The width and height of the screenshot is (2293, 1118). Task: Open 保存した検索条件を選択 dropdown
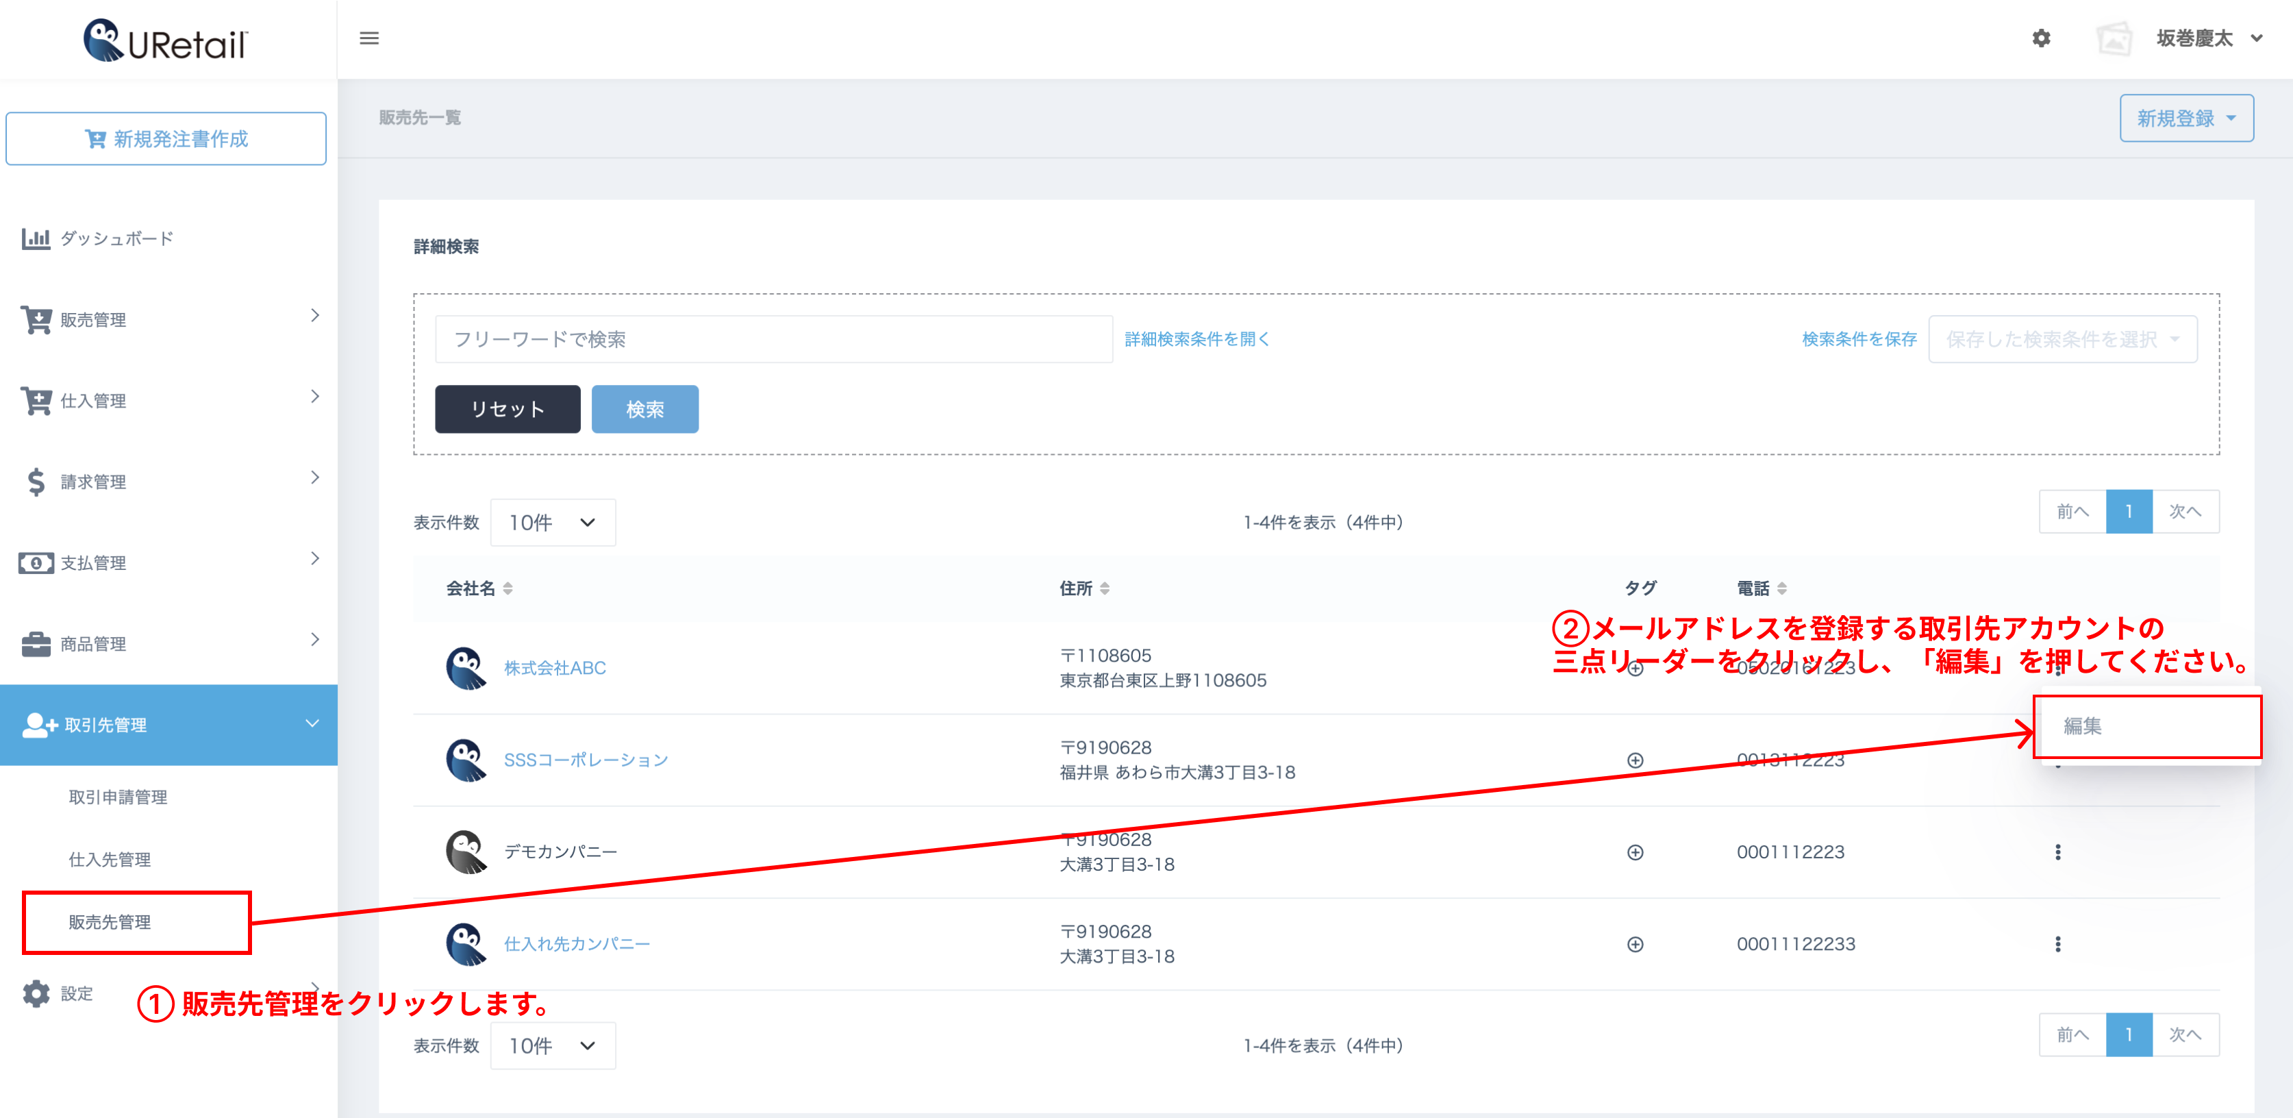click(x=2062, y=339)
